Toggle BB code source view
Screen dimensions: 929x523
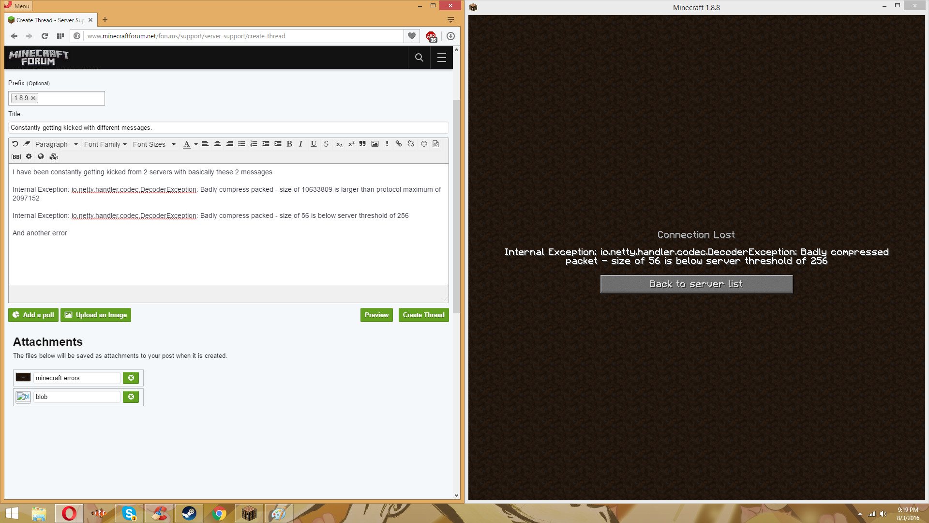(x=16, y=157)
